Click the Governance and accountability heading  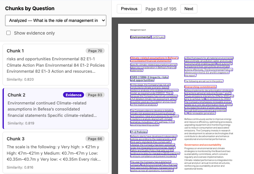203,145
